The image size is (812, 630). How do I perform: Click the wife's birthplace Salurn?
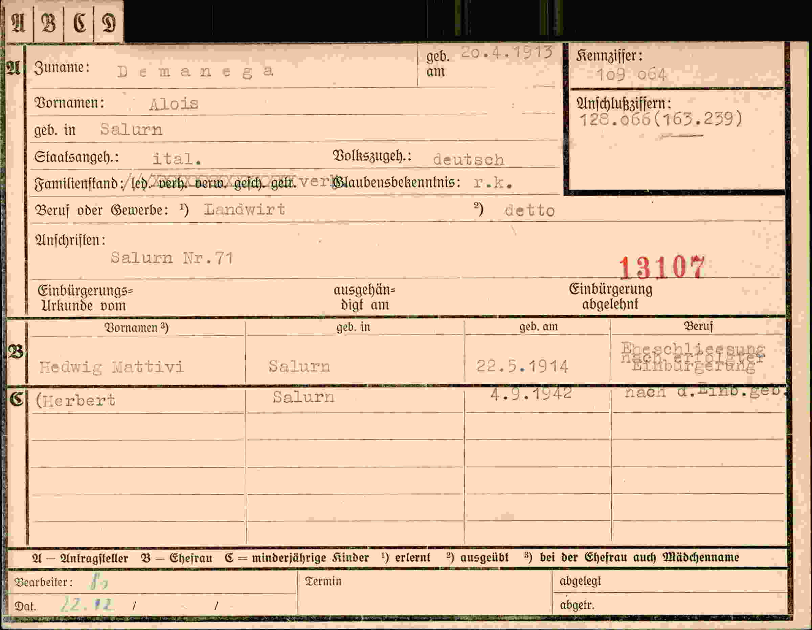299,367
